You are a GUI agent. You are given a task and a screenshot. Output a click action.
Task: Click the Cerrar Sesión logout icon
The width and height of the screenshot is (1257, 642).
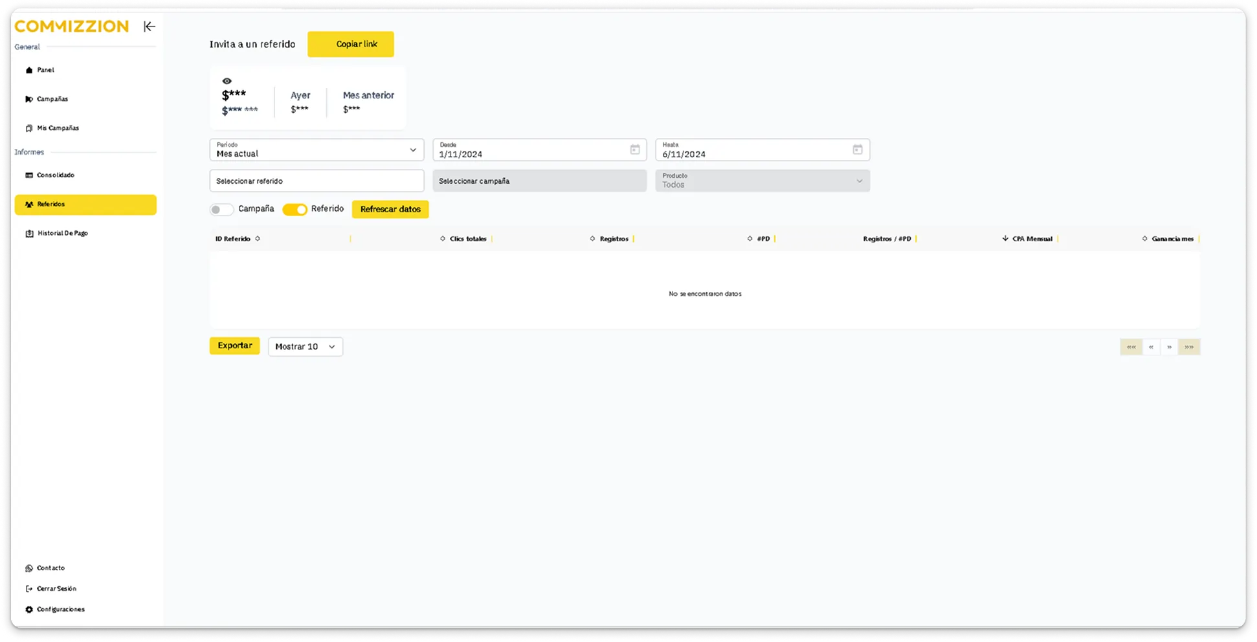29,589
